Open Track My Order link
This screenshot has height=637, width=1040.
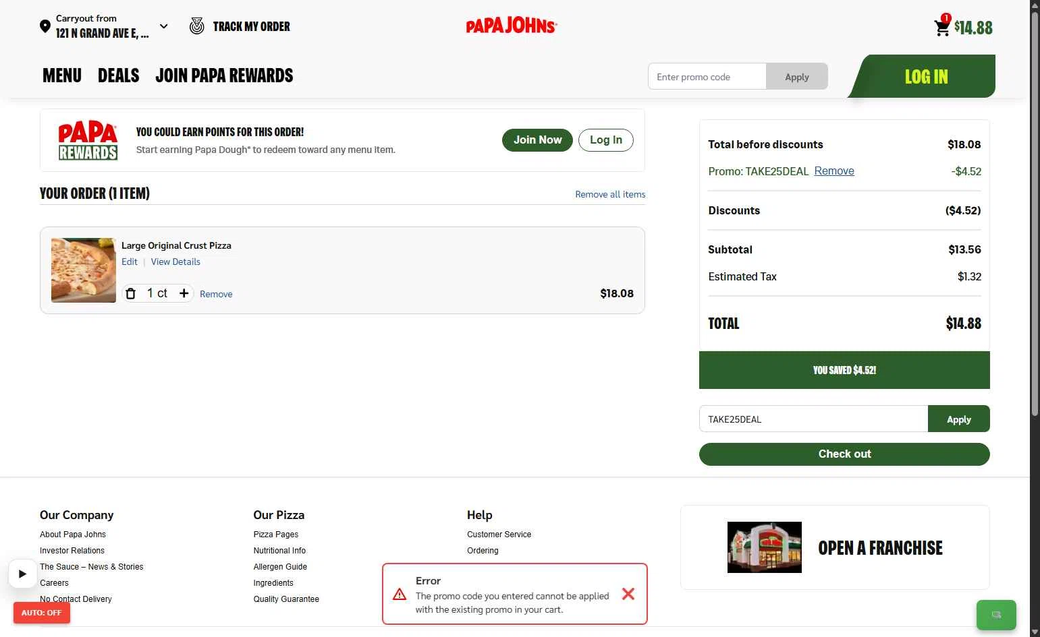click(x=251, y=26)
